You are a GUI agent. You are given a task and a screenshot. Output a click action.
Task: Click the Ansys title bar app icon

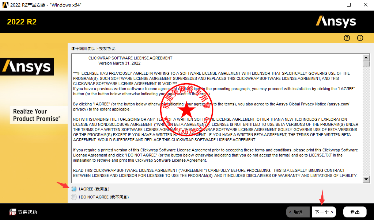click(x=5, y=5)
